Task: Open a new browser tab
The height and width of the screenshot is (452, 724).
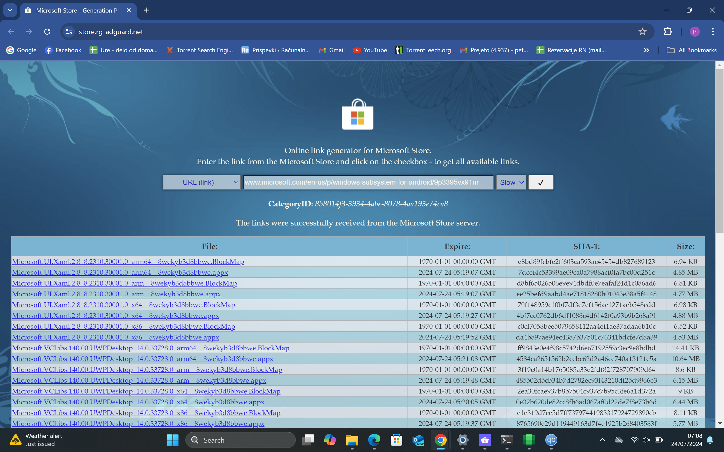Action: click(147, 10)
